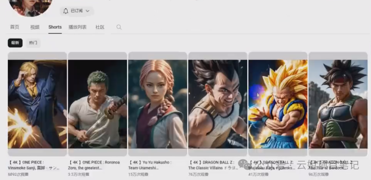
Task: Select the 最新 filter chip
Action: tap(15, 43)
